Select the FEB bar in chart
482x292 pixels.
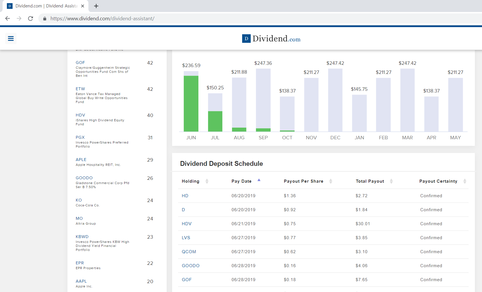[x=383, y=105]
